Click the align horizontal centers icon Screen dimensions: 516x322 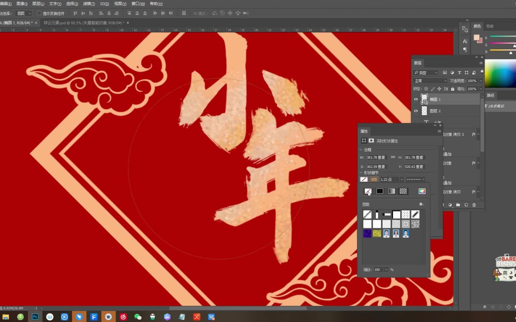pos(109,13)
